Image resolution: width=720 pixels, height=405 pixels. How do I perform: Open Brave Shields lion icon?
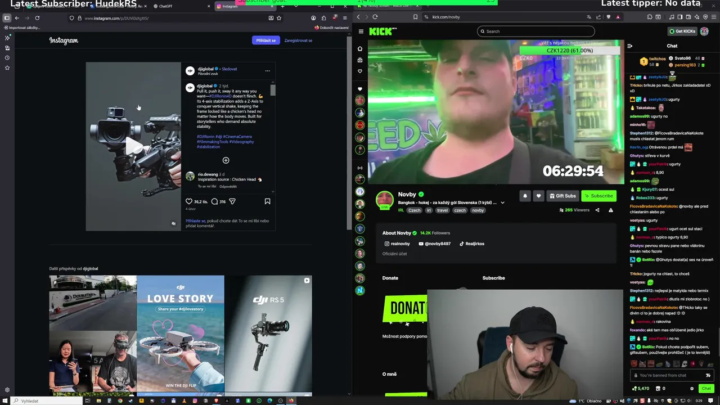click(x=608, y=17)
